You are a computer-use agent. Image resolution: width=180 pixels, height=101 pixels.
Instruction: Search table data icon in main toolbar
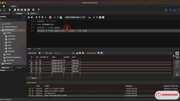[33, 10]
